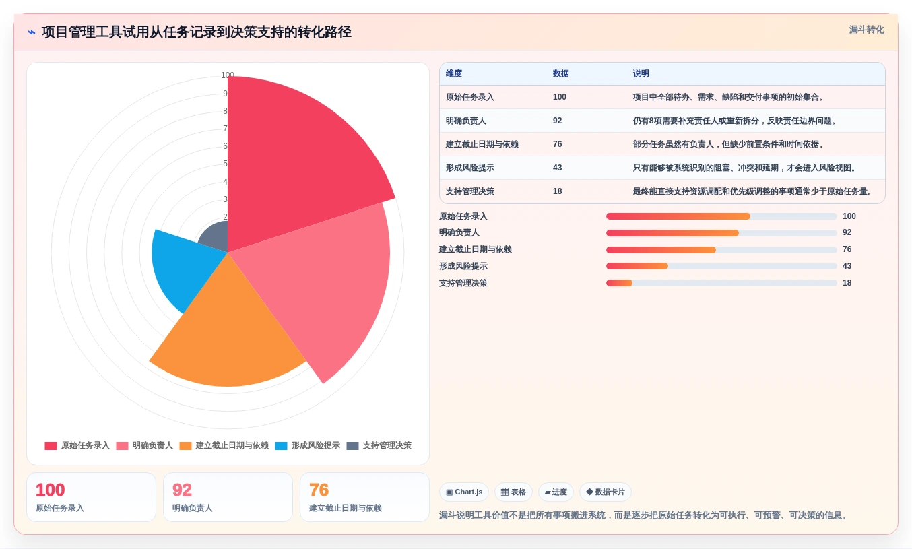The width and height of the screenshot is (912, 549).
Task: Click the 漏斗转化 label in header
Action: [866, 30]
